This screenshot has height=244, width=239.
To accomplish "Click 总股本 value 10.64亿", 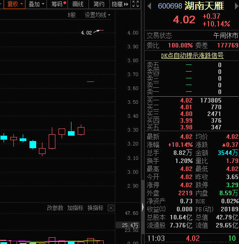I will 181,217.
